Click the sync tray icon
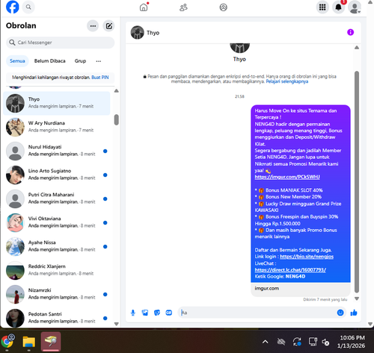This screenshot has height=353, width=374. point(297,342)
